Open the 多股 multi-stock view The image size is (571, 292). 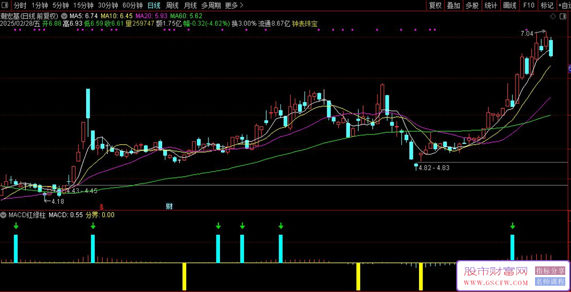(472, 6)
